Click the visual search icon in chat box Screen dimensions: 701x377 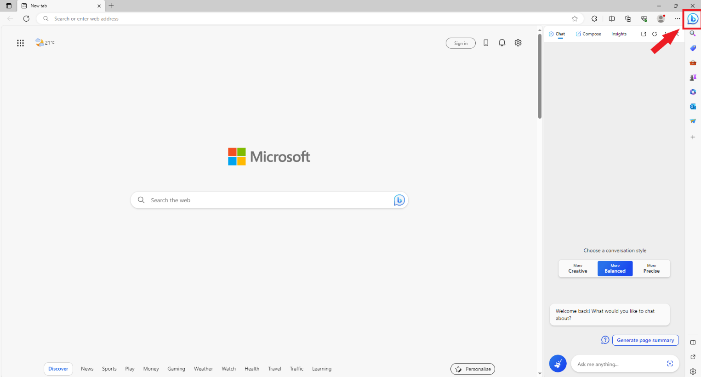click(x=670, y=364)
